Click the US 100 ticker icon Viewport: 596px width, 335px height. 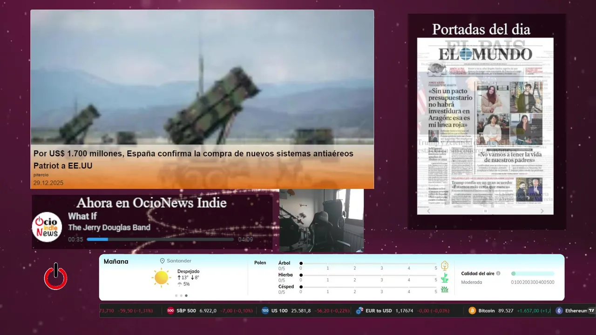click(x=265, y=311)
